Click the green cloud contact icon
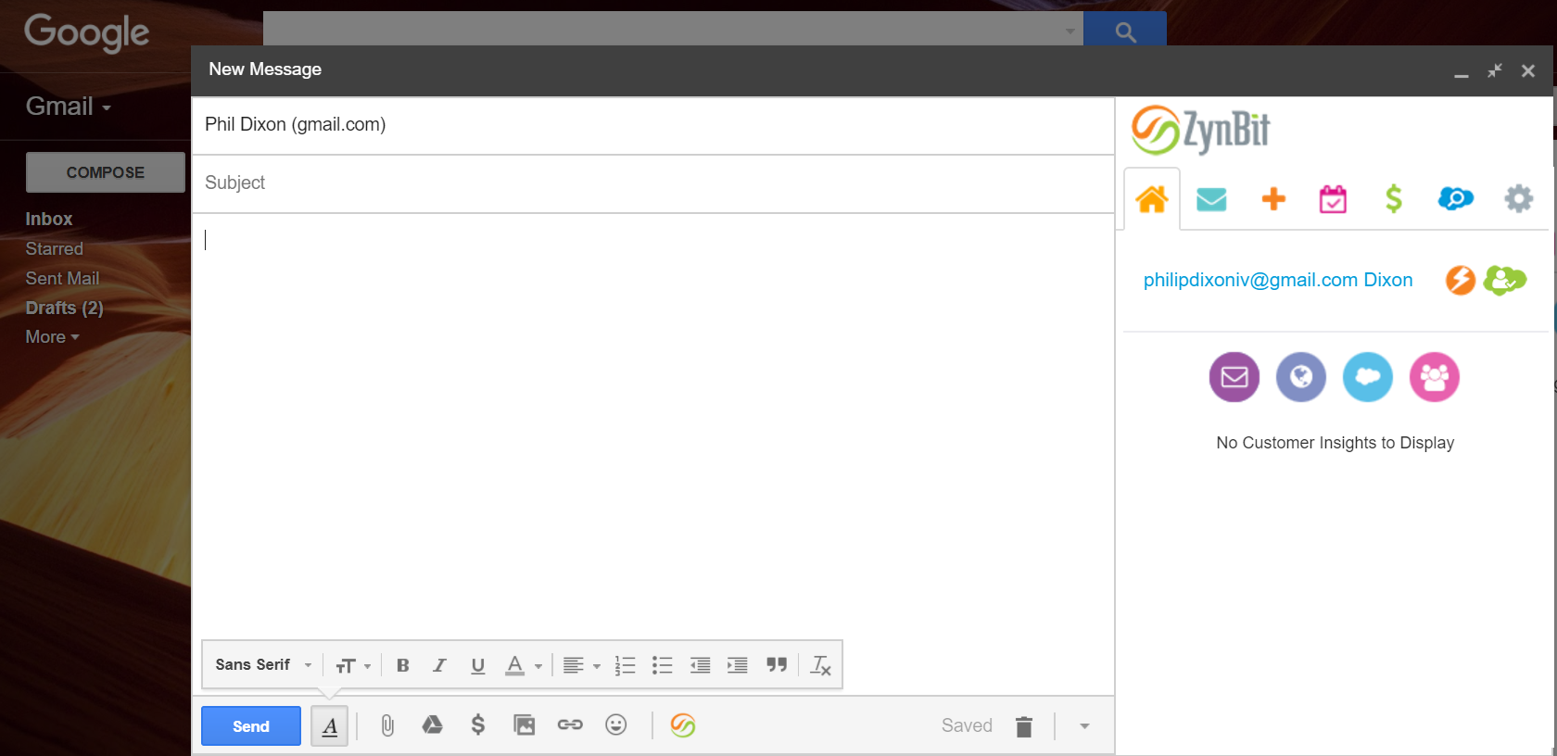Image resolution: width=1557 pixels, height=756 pixels. pos(1504,280)
